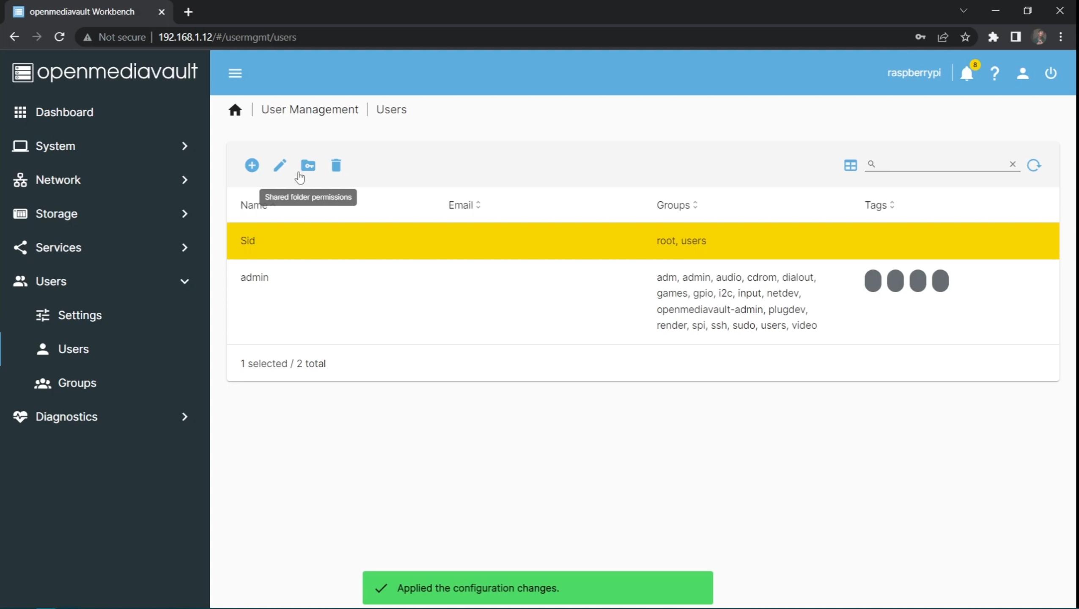This screenshot has width=1079, height=609.
Task: Open the notifications bell
Action: 966,74
